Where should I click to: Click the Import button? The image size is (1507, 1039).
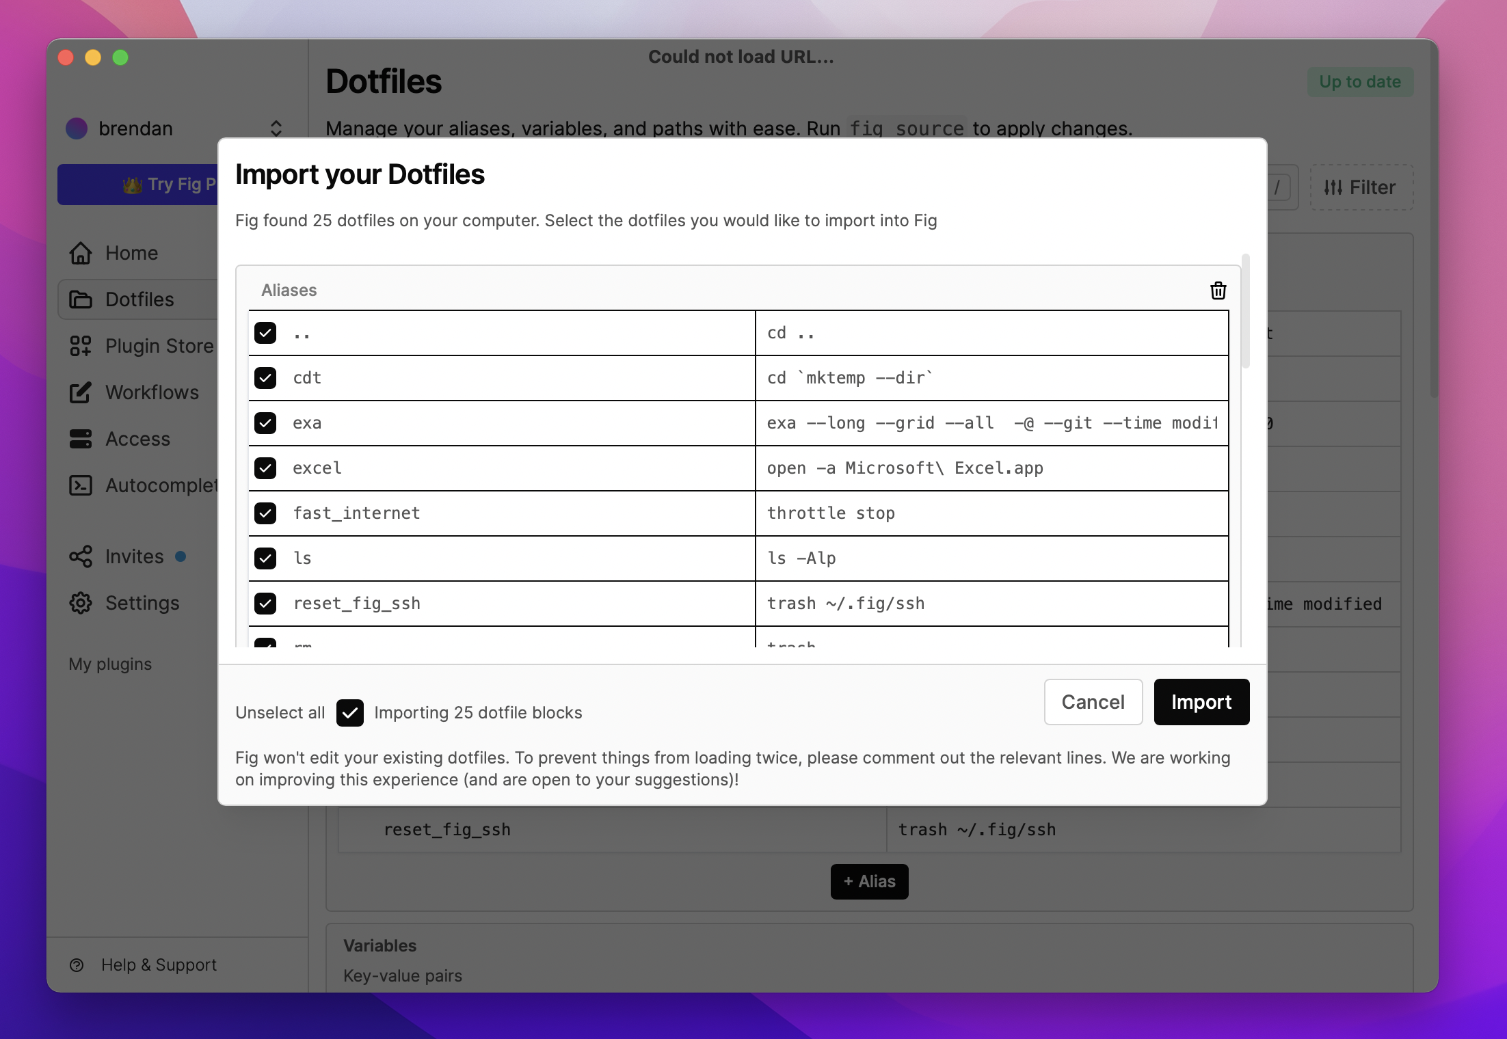click(x=1201, y=702)
